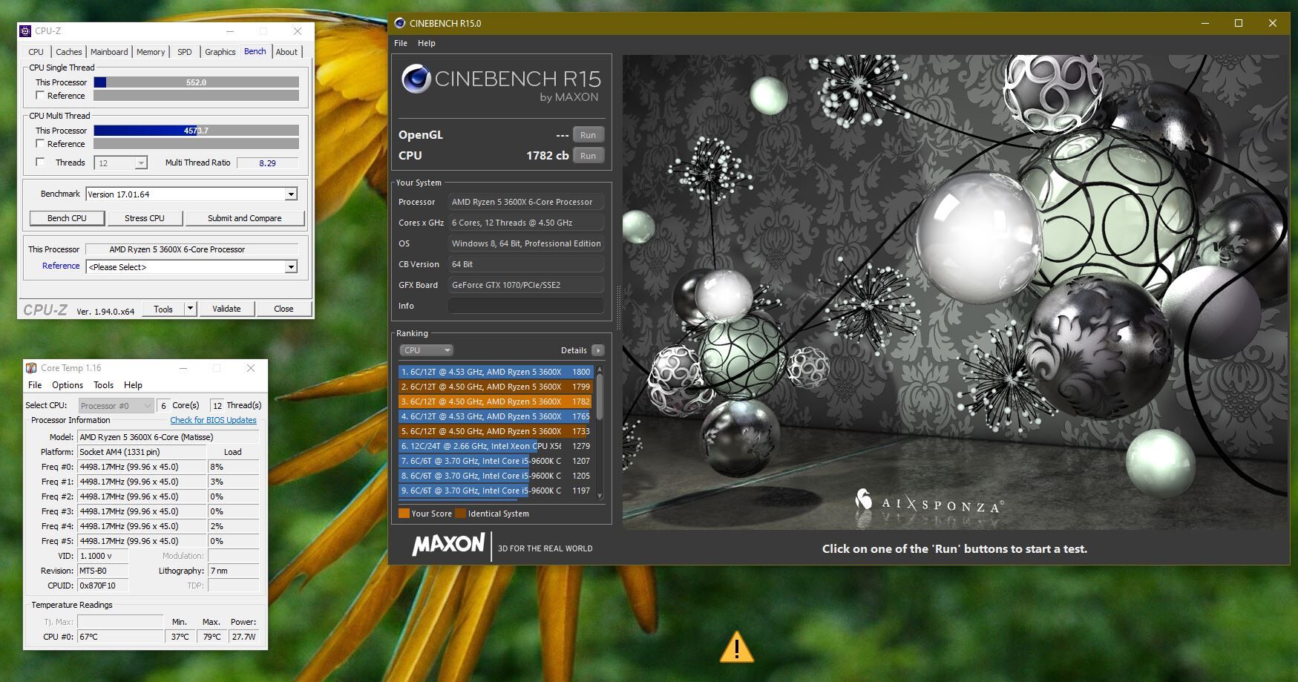Select i5-9600K ranking row scoring 1205
The width and height of the screenshot is (1298, 682).
[495, 476]
